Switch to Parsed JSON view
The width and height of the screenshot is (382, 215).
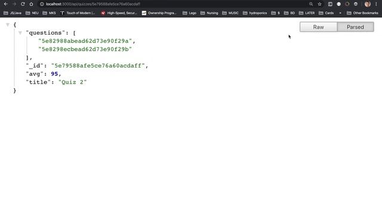tap(356, 27)
